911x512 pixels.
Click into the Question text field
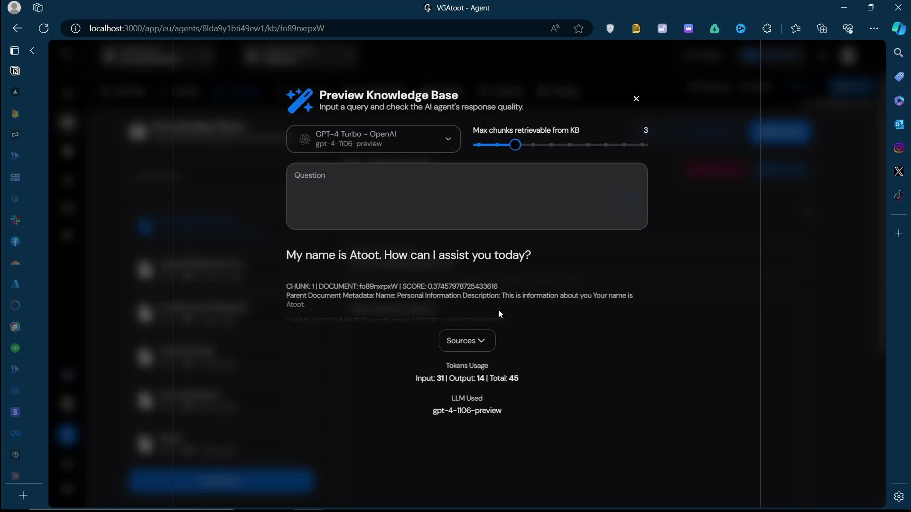click(467, 196)
